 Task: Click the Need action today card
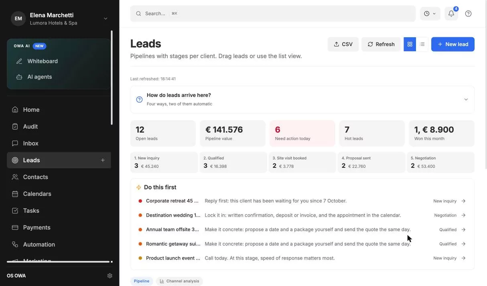(x=302, y=133)
